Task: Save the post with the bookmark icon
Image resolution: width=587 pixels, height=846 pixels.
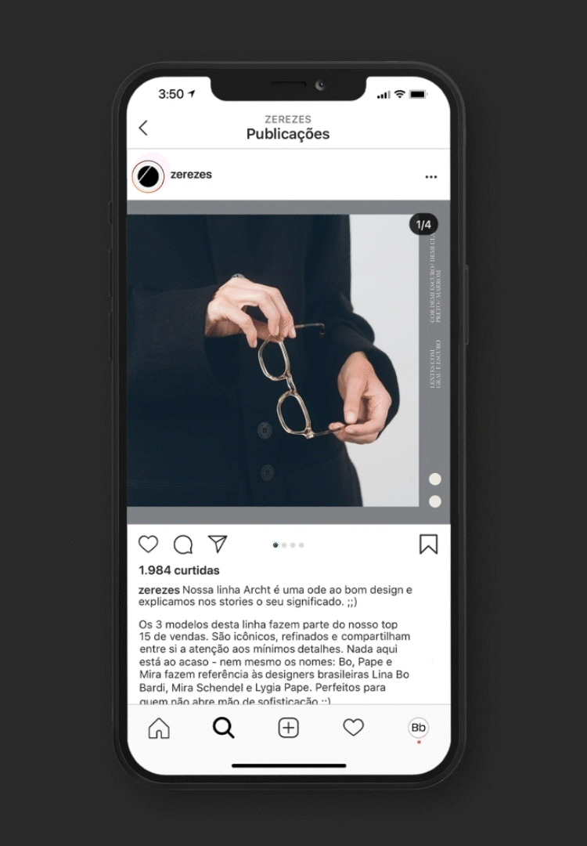Action: point(429,544)
